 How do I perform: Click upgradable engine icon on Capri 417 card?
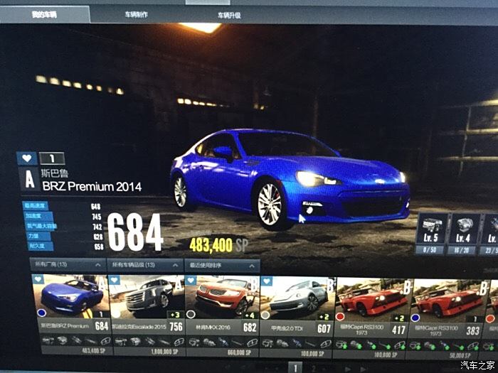(x=342, y=345)
